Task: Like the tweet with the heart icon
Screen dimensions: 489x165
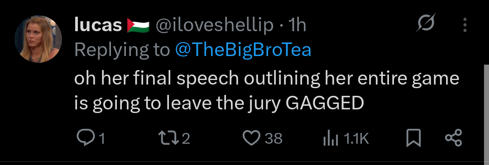Action: click(x=251, y=138)
